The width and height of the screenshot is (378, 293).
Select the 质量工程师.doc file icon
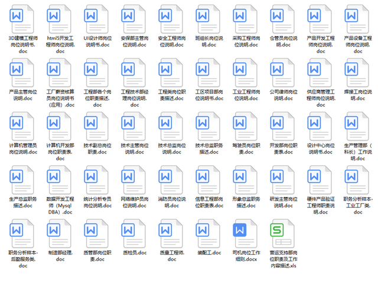point(170,233)
